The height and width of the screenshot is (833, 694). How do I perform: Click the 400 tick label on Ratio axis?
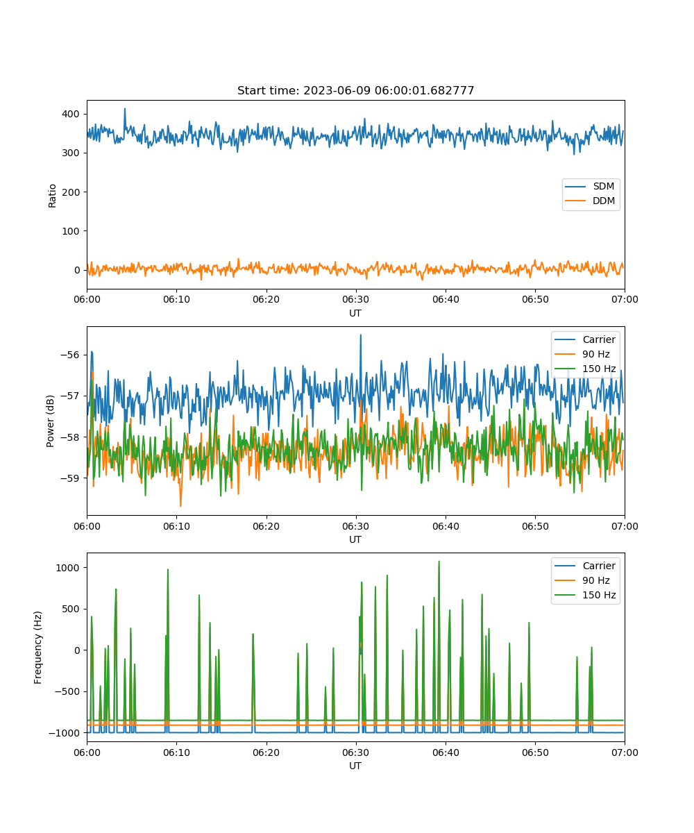click(71, 114)
